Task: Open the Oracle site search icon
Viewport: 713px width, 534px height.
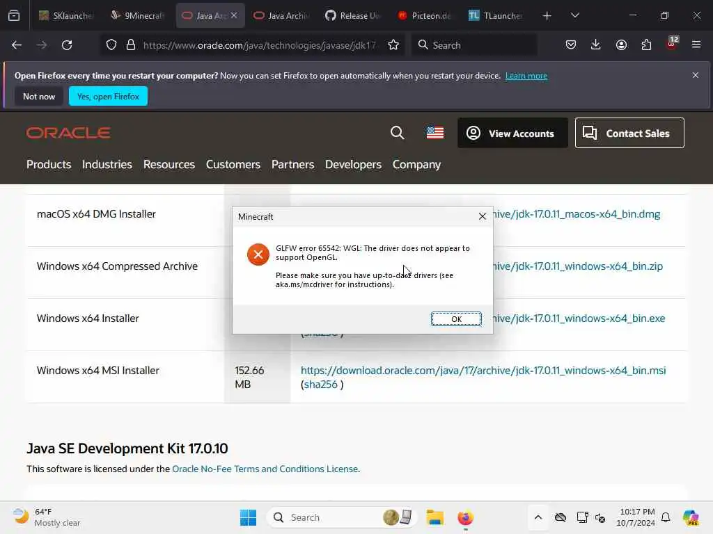Action: pos(397,133)
